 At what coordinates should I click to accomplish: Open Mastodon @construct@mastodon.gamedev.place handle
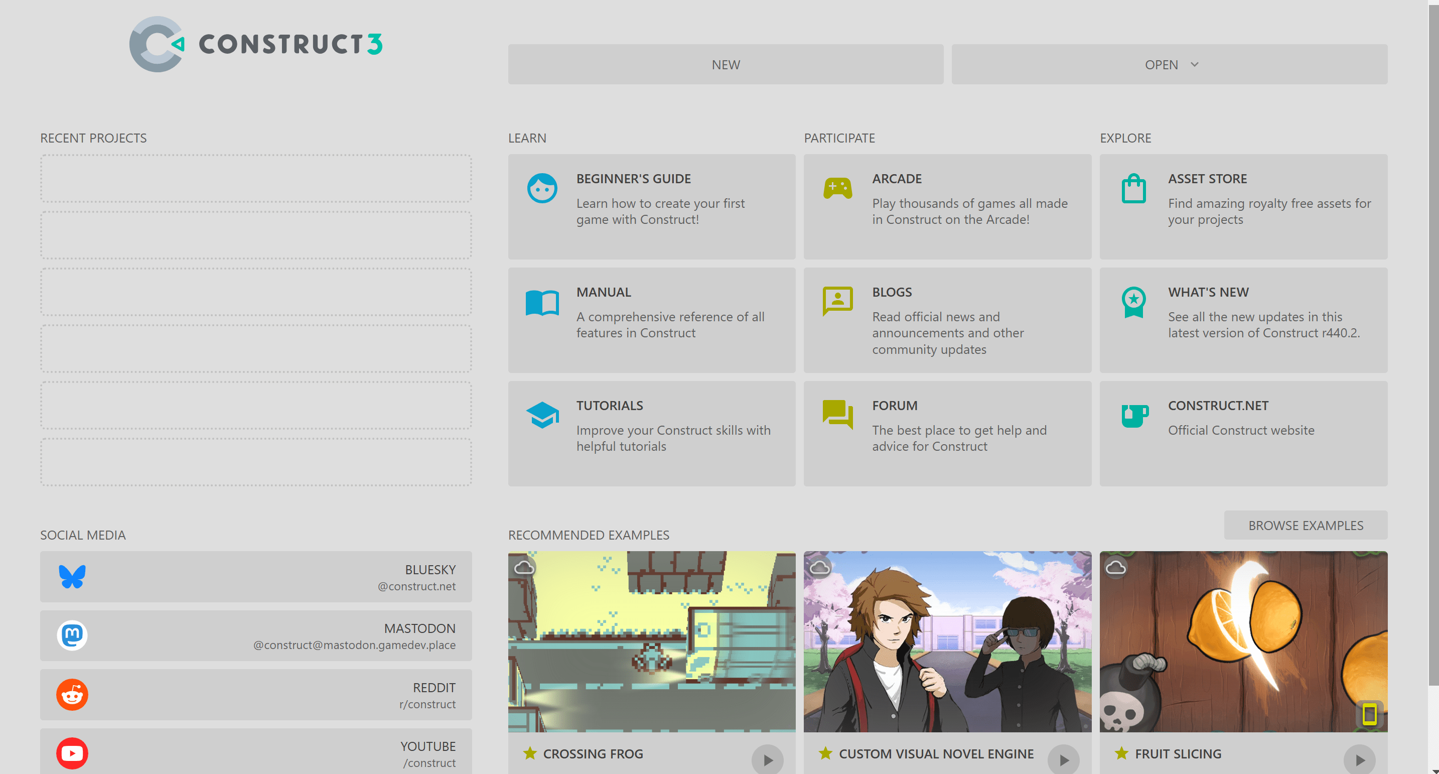click(x=354, y=645)
